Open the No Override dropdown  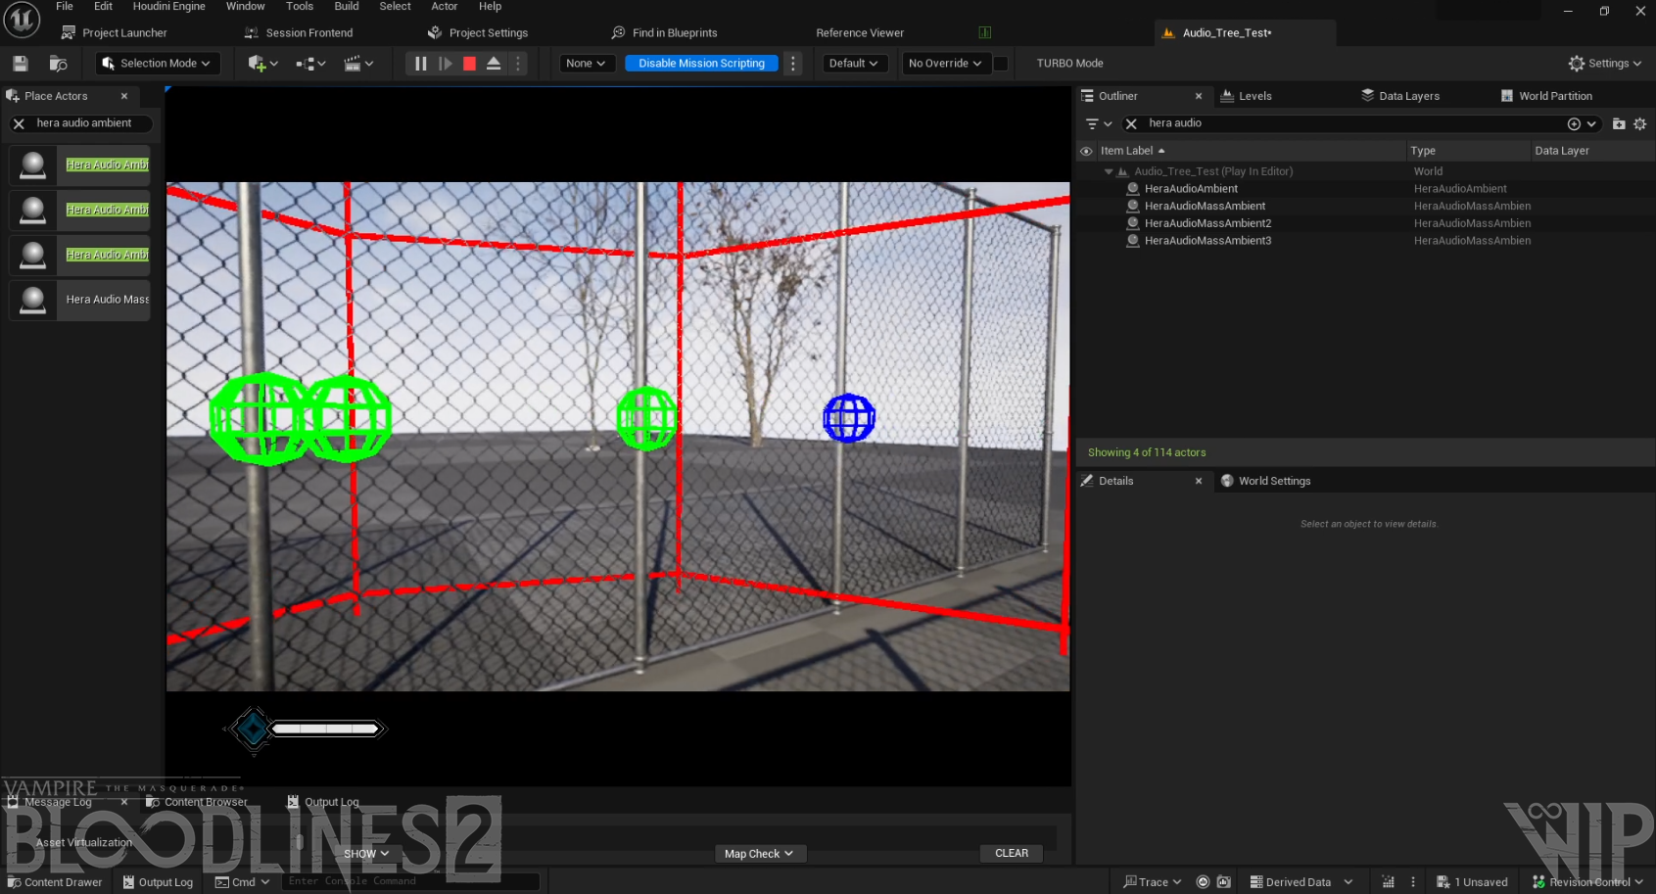944,64
